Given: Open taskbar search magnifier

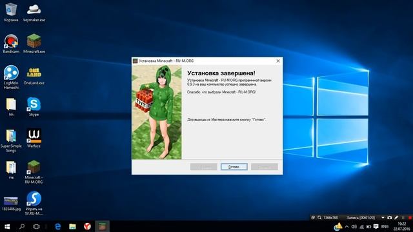Looking at the screenshot, I should [22, 226].
